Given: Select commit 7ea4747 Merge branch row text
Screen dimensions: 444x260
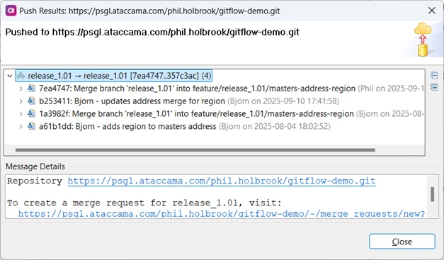Looking at the screenshot, I should pos(197,89).
